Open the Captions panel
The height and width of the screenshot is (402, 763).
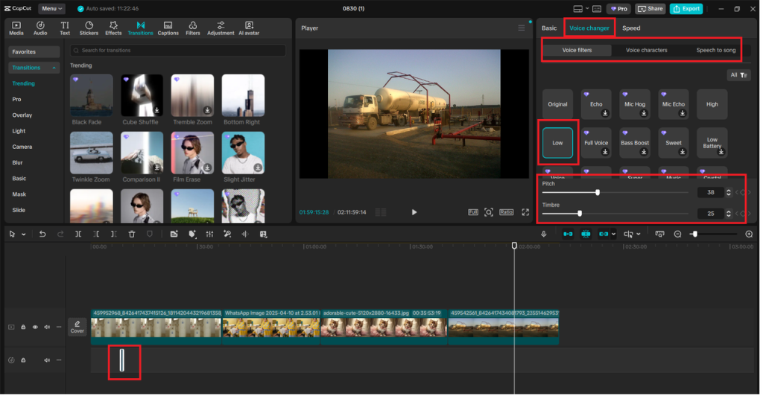click(x=168, y=28)
